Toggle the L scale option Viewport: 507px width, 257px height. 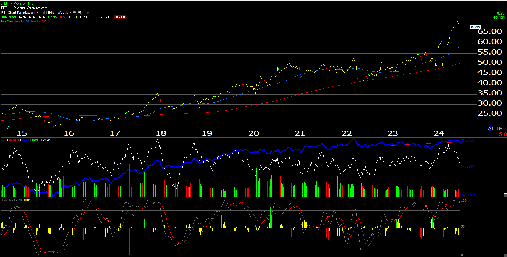[x=493, y=129]
